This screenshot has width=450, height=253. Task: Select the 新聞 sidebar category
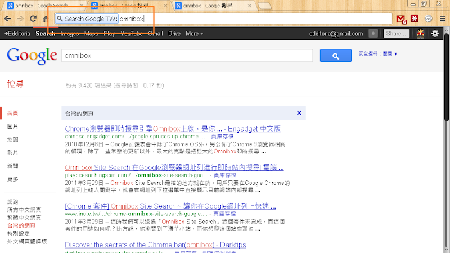(12, 166)
